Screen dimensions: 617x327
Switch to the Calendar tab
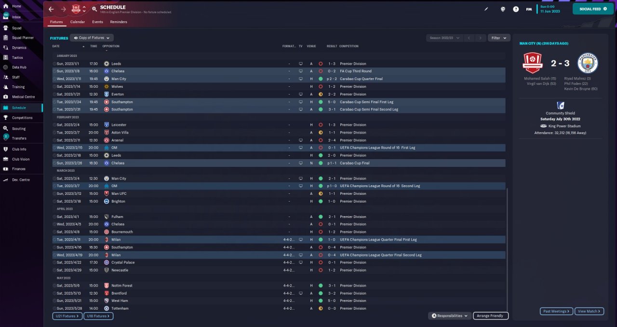point(78,22)
